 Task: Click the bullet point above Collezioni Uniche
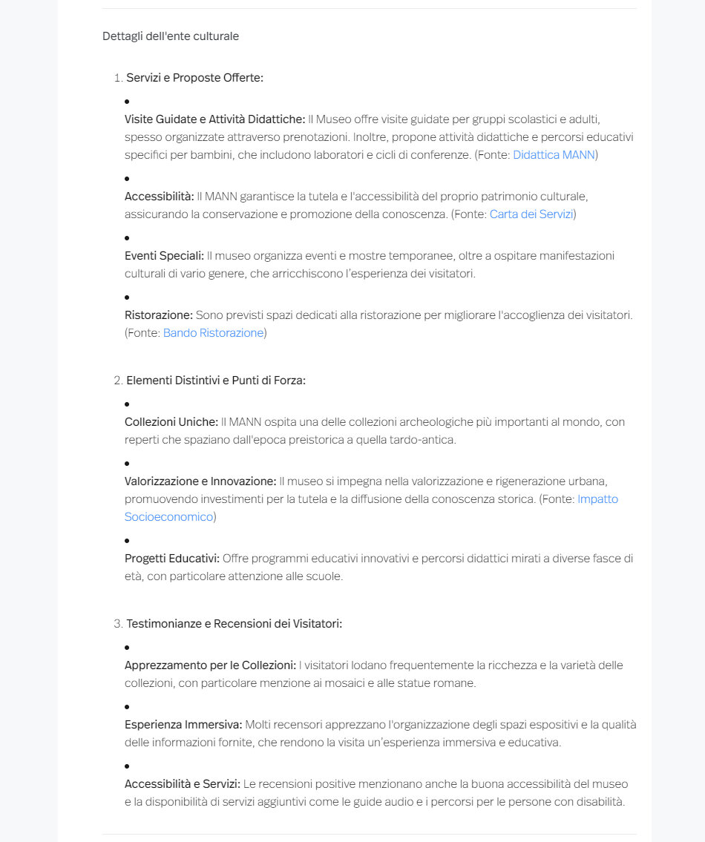(x=127, y=404)
